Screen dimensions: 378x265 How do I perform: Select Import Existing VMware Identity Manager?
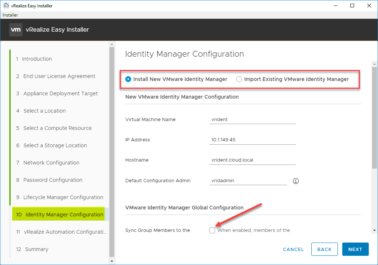[x=239, y=79]
